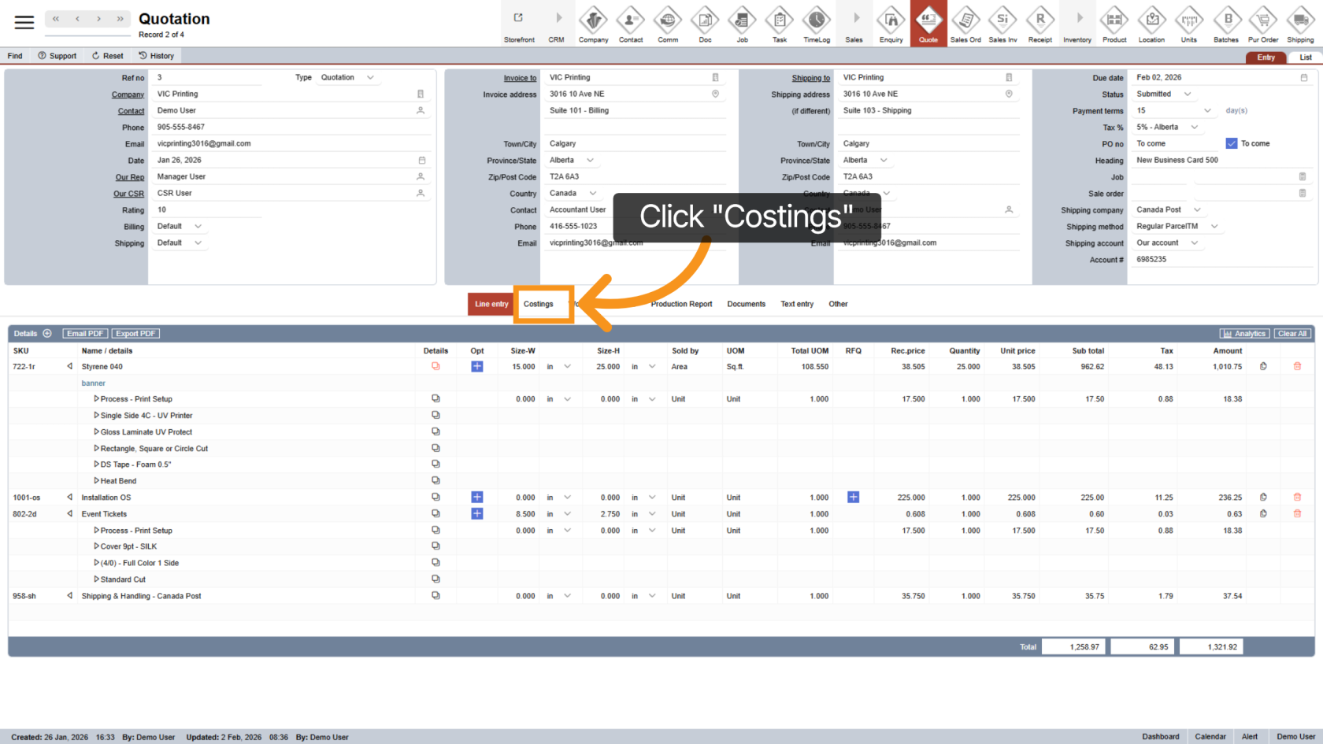Image resolution: width=1323 pixels, height=744 pixels.
Task: Open the Shipping company dropdown showing Canada Post
Action: (x=1168, y=209)
